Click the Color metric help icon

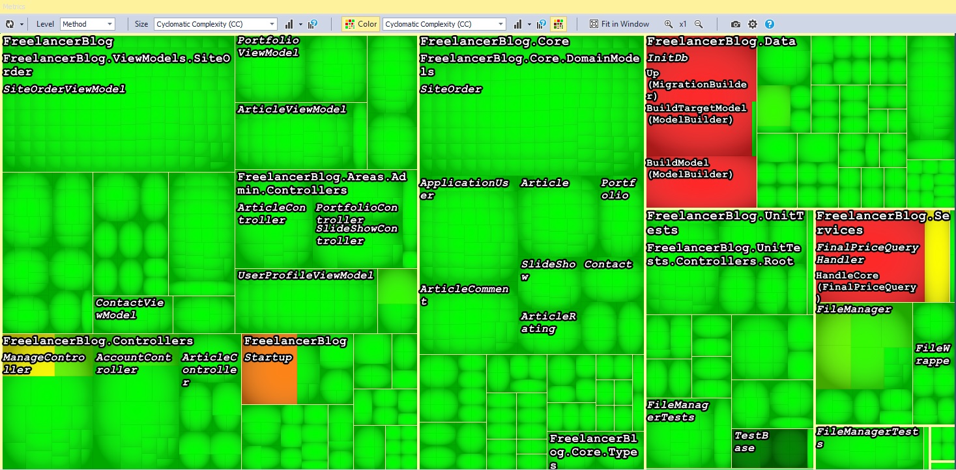(x=541, y=24)
